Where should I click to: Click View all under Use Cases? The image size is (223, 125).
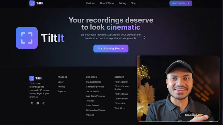(91, 115)
